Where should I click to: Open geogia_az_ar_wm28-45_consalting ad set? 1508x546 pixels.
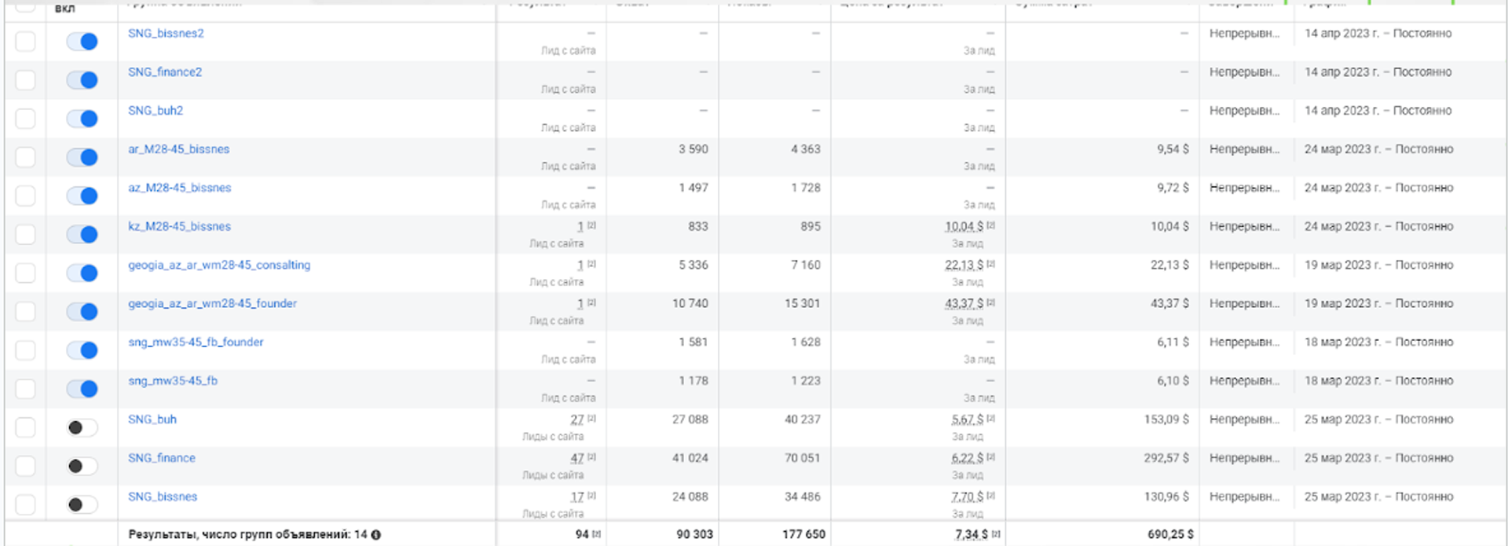click(219, 265)
